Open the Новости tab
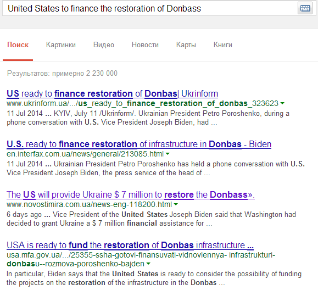The width and height of the screenshot is (318, 296). (x=145, y=44)
